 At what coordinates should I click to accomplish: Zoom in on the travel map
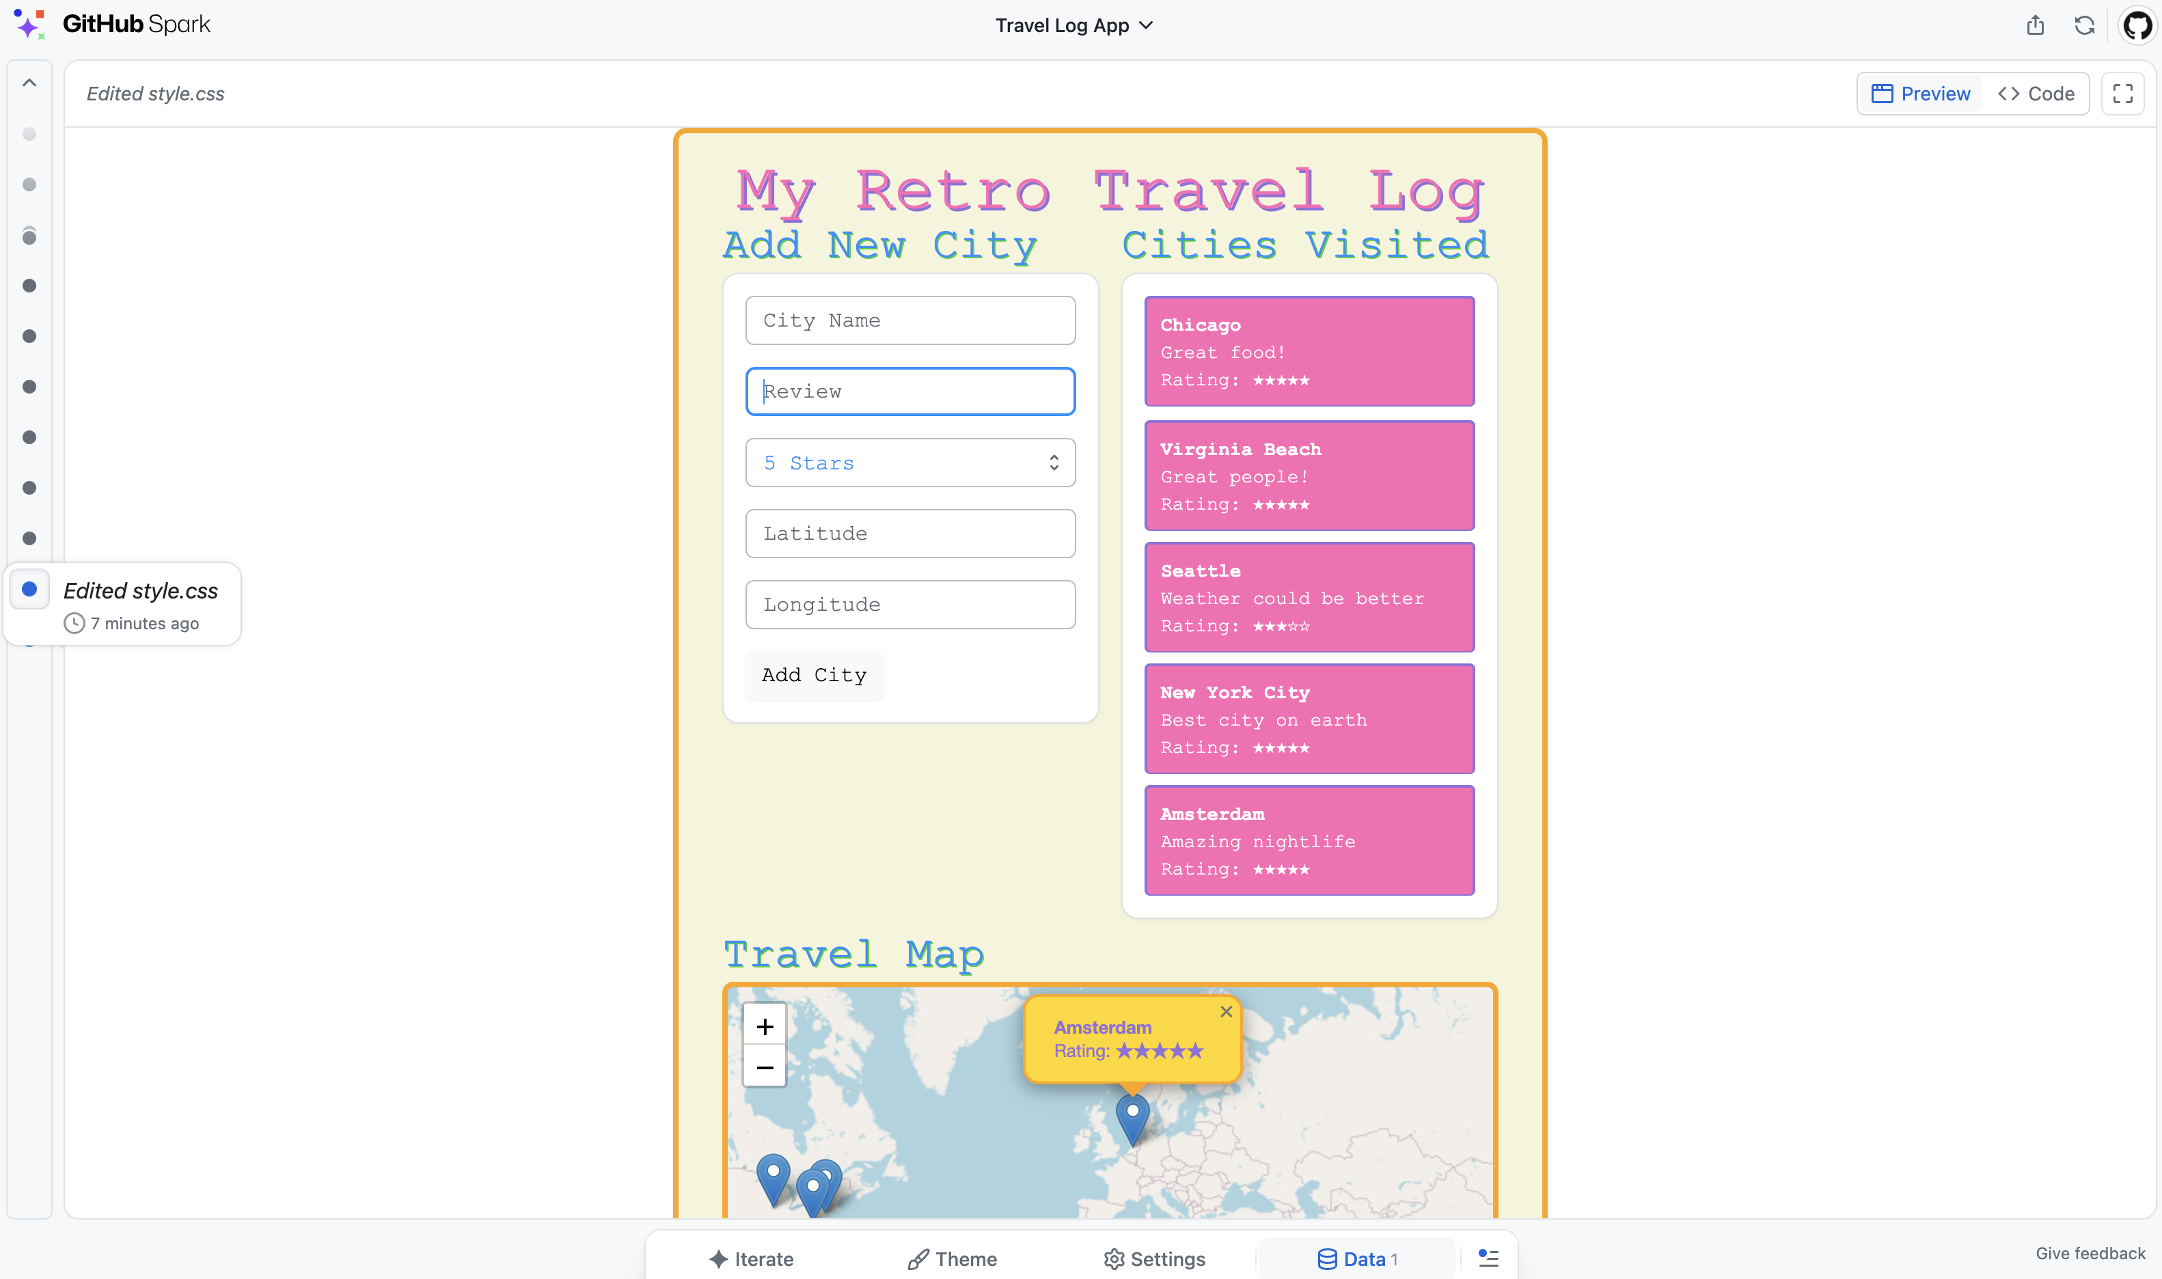(x=765, y=1026)
